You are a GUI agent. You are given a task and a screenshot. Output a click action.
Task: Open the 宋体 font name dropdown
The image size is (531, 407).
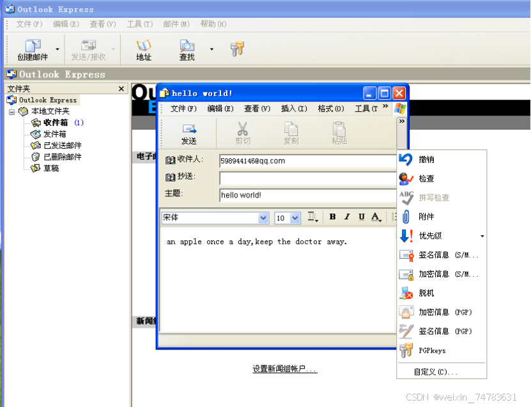coord(263,218)
